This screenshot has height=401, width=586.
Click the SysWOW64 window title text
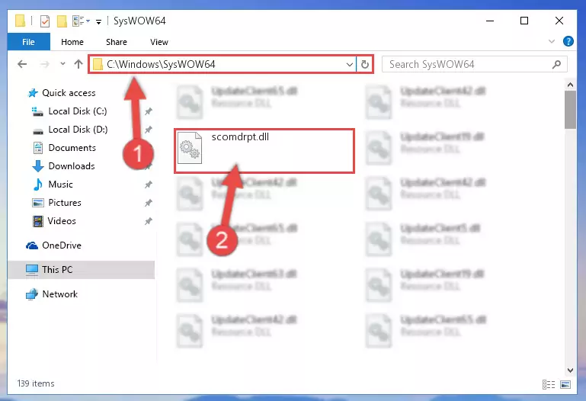click(x=139, y=21)
